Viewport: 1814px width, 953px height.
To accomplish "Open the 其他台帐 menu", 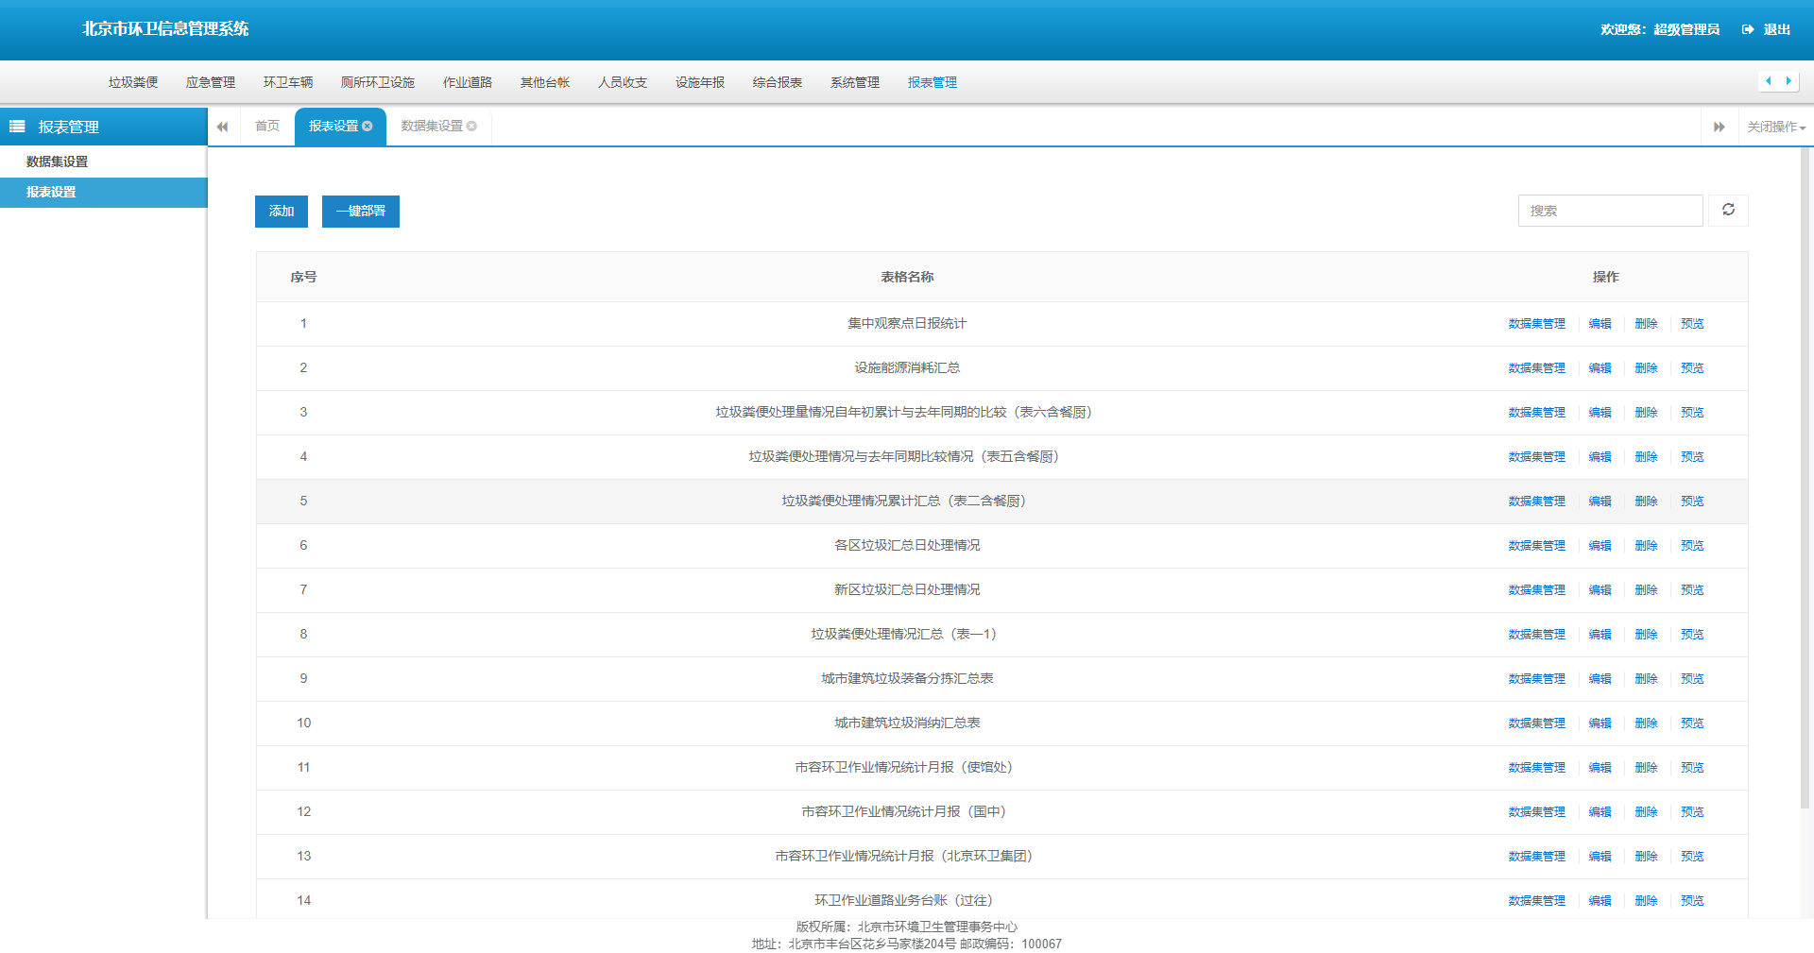I will (545, 82).
